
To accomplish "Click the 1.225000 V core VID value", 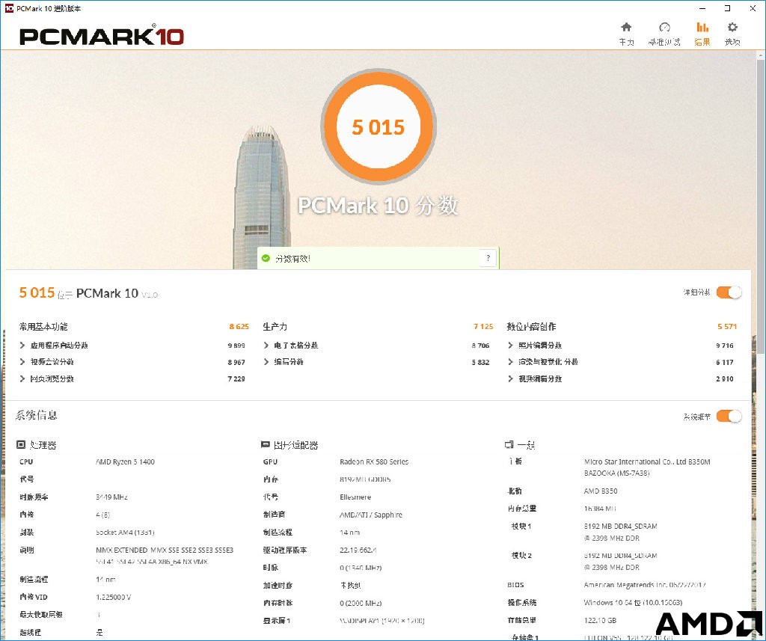I will point(114,597).
